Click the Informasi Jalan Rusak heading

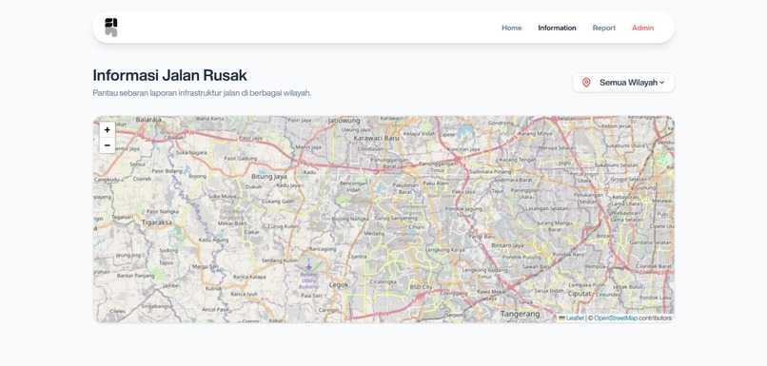point(169,75)
